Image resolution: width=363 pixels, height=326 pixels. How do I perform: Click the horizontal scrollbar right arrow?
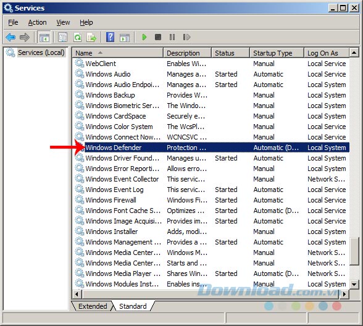coord(344,295)
